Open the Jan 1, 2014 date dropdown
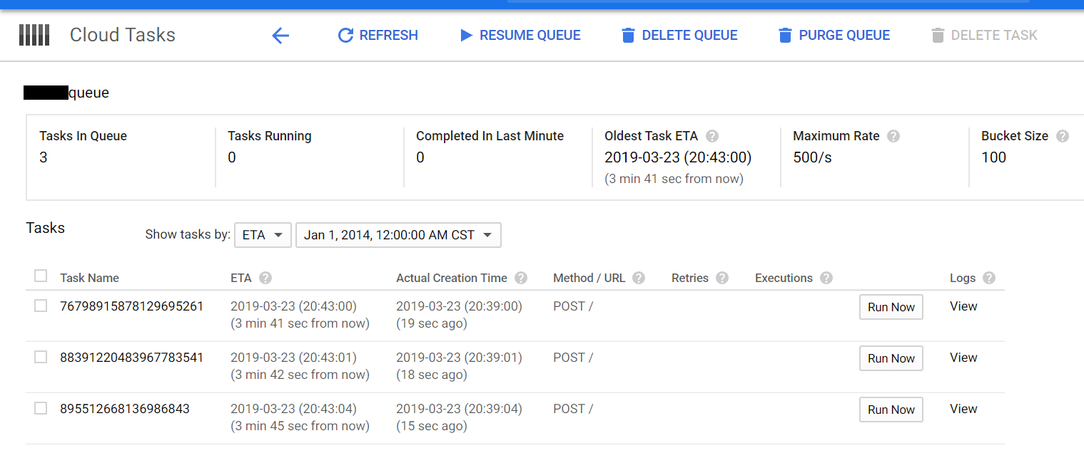Viewport: 1084px width, 453px height. pyautogui.click(x=398, y=234)
